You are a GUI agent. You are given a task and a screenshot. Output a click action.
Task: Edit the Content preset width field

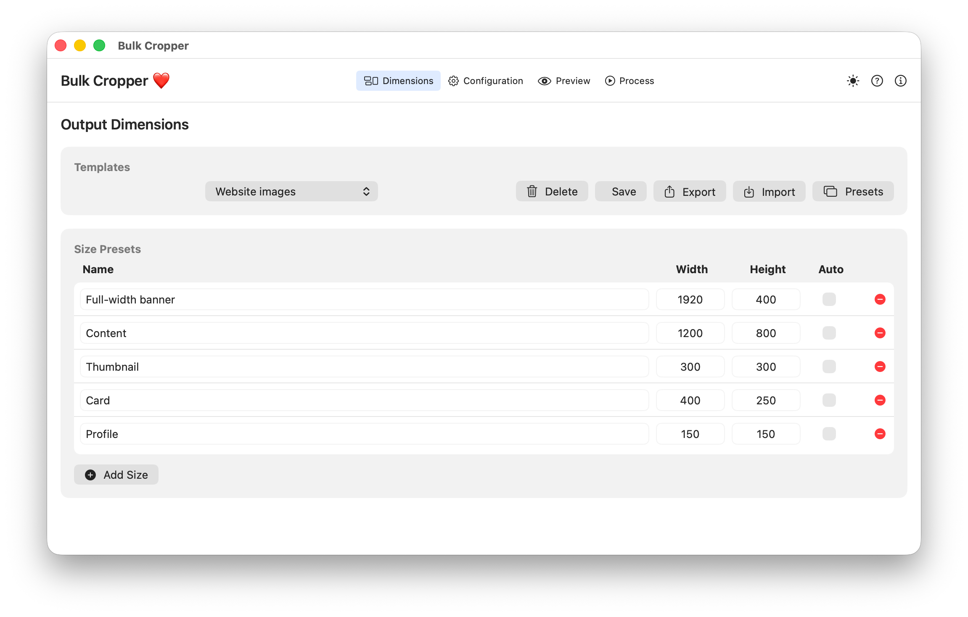(690, 333)
